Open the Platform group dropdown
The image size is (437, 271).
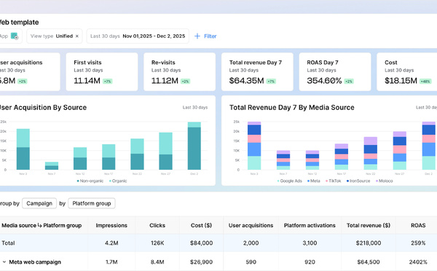[92, 203]
